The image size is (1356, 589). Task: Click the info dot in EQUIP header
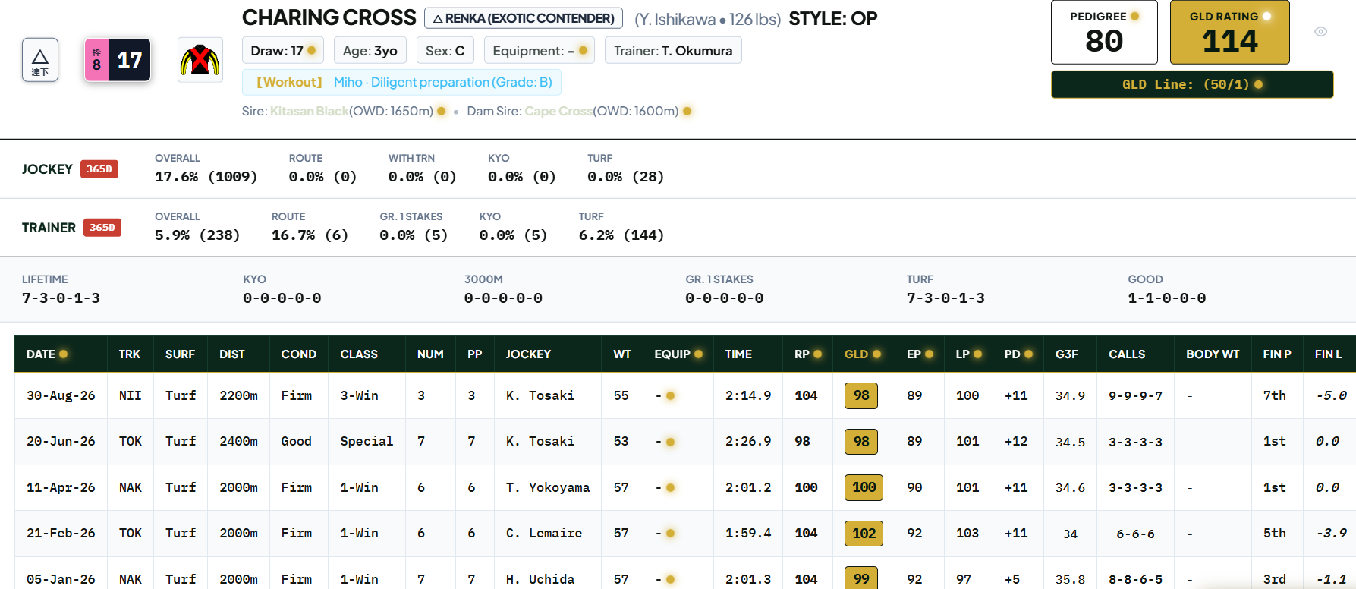pyautogui.click(x=698, y=354)
